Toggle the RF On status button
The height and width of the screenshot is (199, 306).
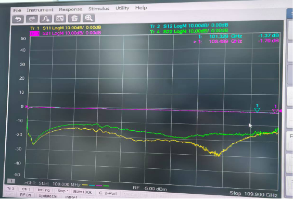(25, 195)
